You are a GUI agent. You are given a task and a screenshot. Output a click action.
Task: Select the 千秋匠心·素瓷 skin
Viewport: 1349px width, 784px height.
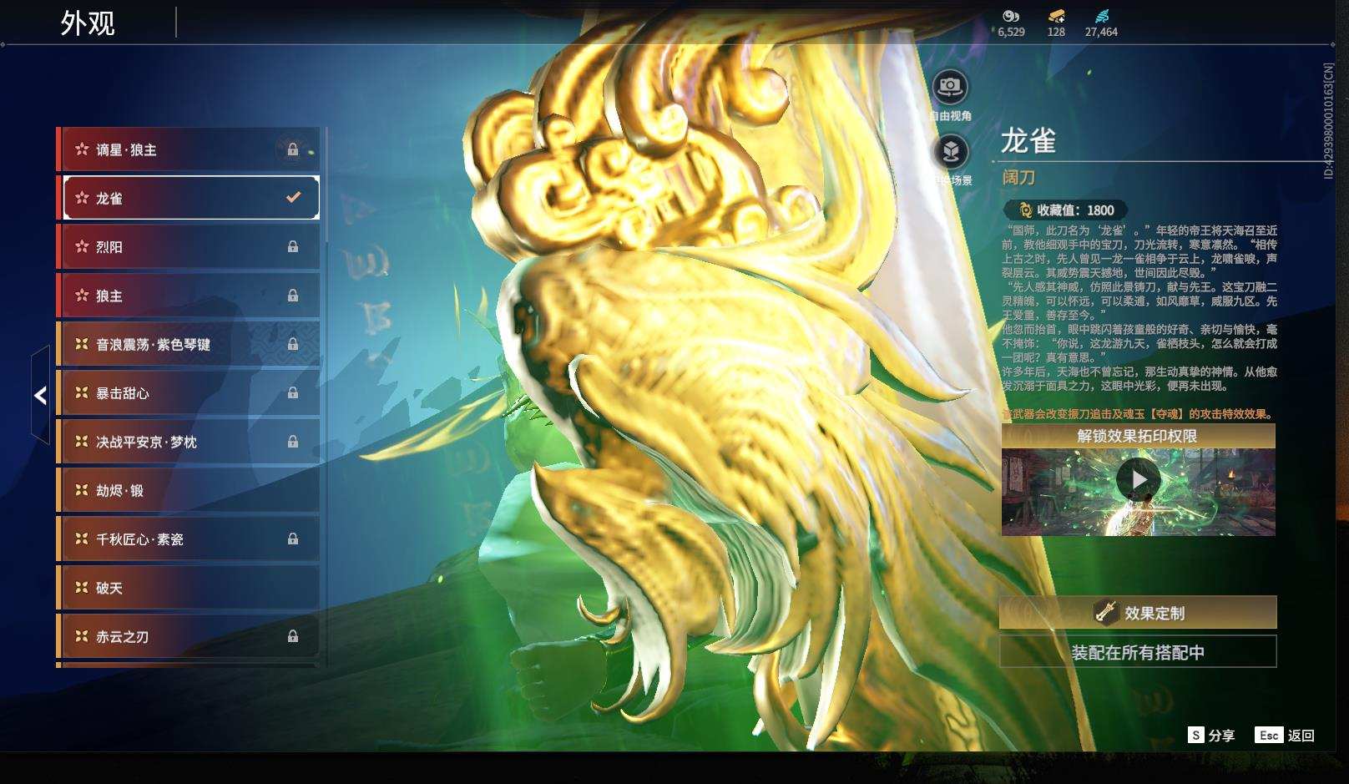189,539
